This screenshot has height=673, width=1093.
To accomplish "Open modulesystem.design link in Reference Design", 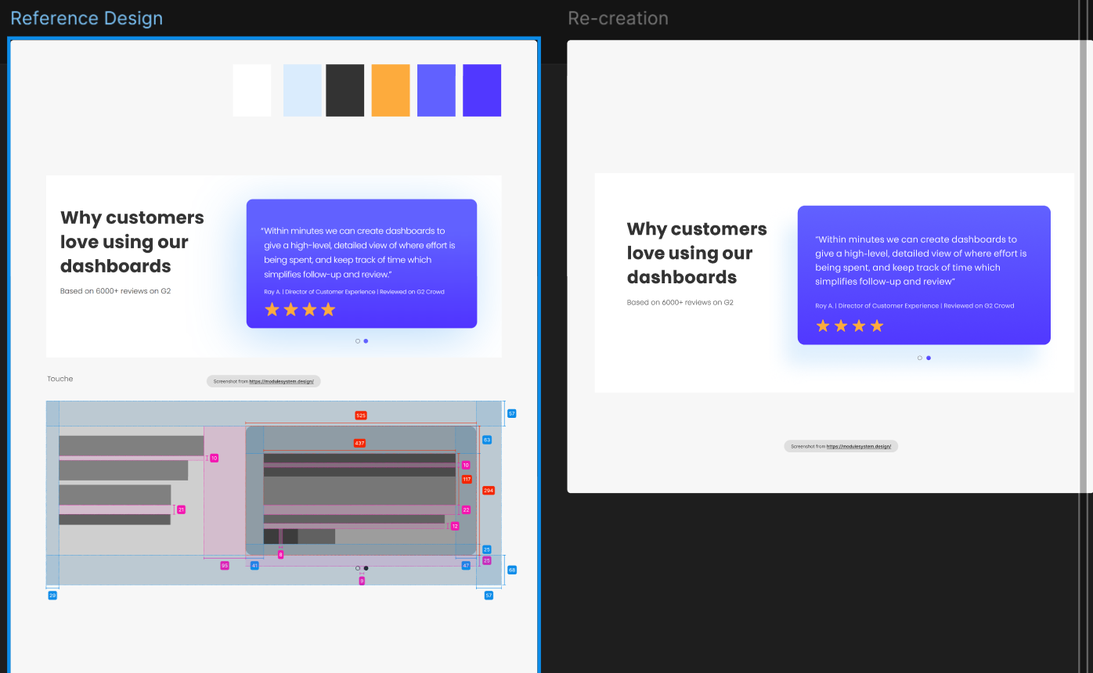I will (282, 381).
